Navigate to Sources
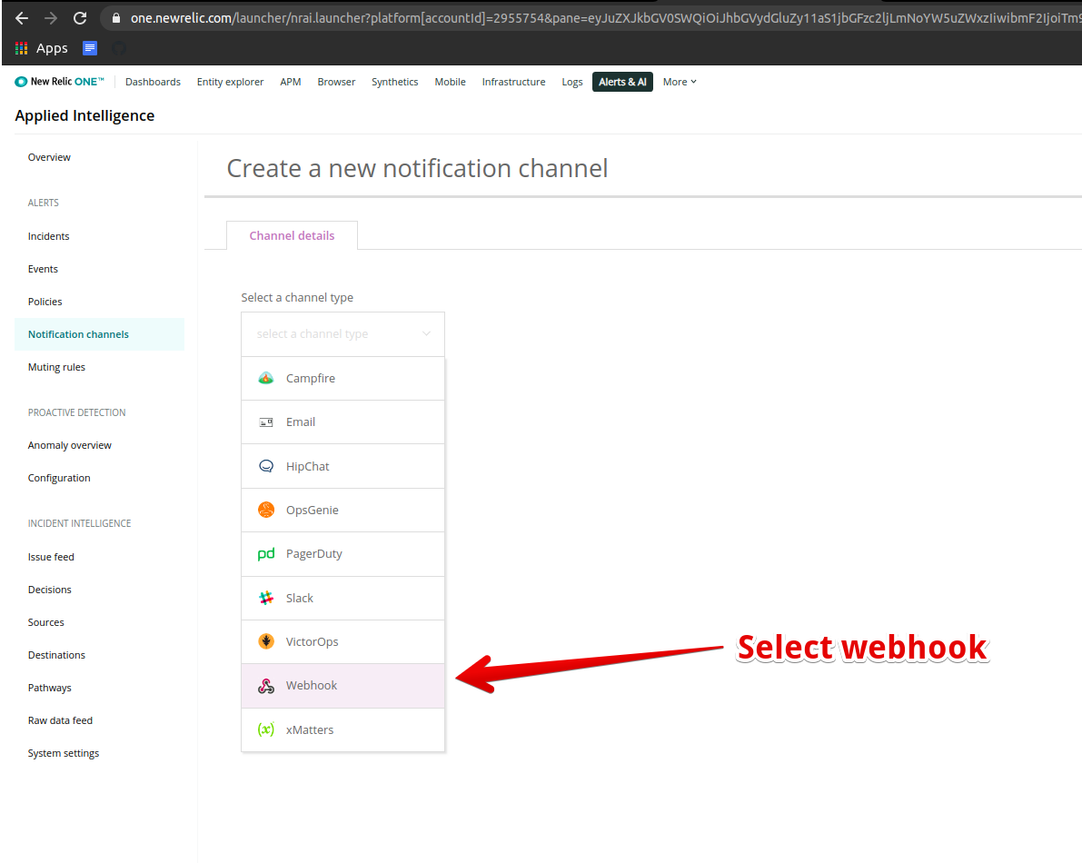This screenshot has width=1082, height=863. (46, 622)
